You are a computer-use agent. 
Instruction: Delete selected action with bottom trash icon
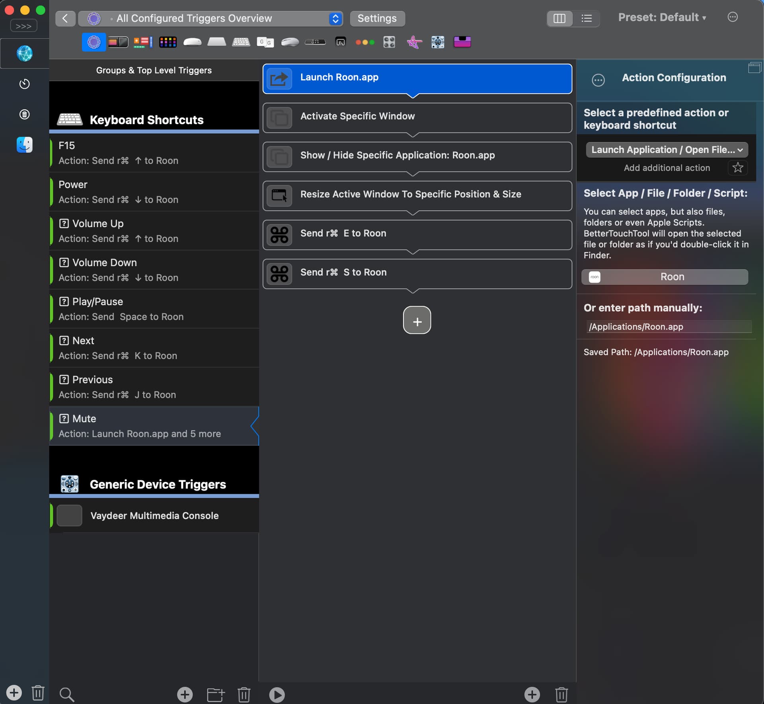click(561, 694)
